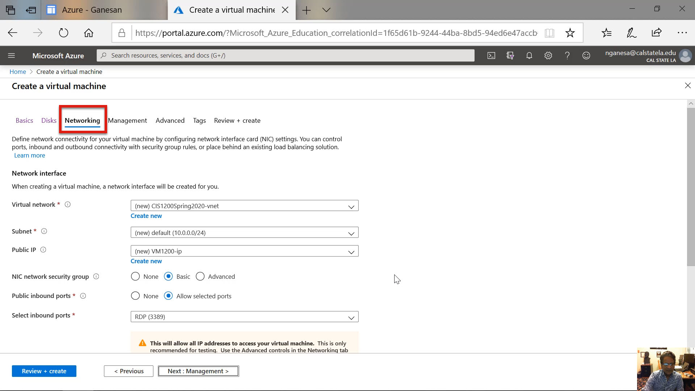Expand the Virtual network dropdown
Viewport: 695px width, 391px height.
[x=244, y=206]
